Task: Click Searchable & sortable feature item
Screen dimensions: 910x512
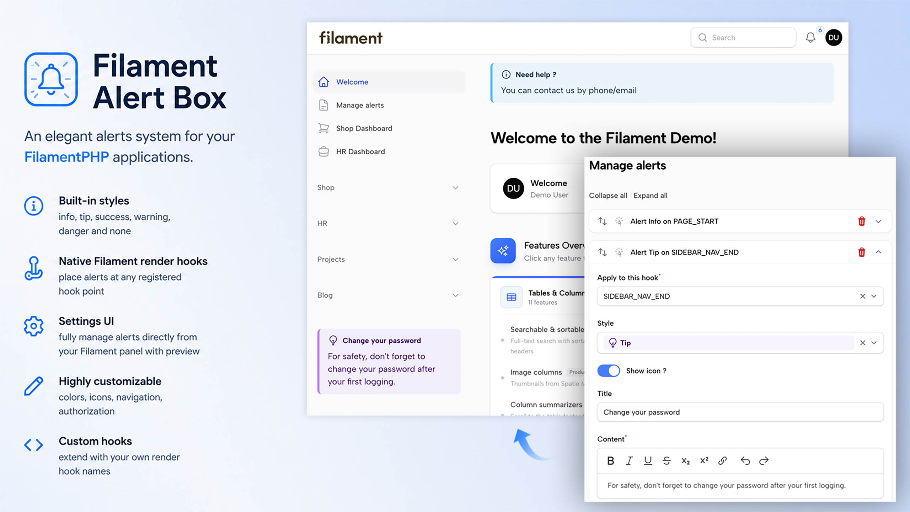Action: [x=547, y=329]
